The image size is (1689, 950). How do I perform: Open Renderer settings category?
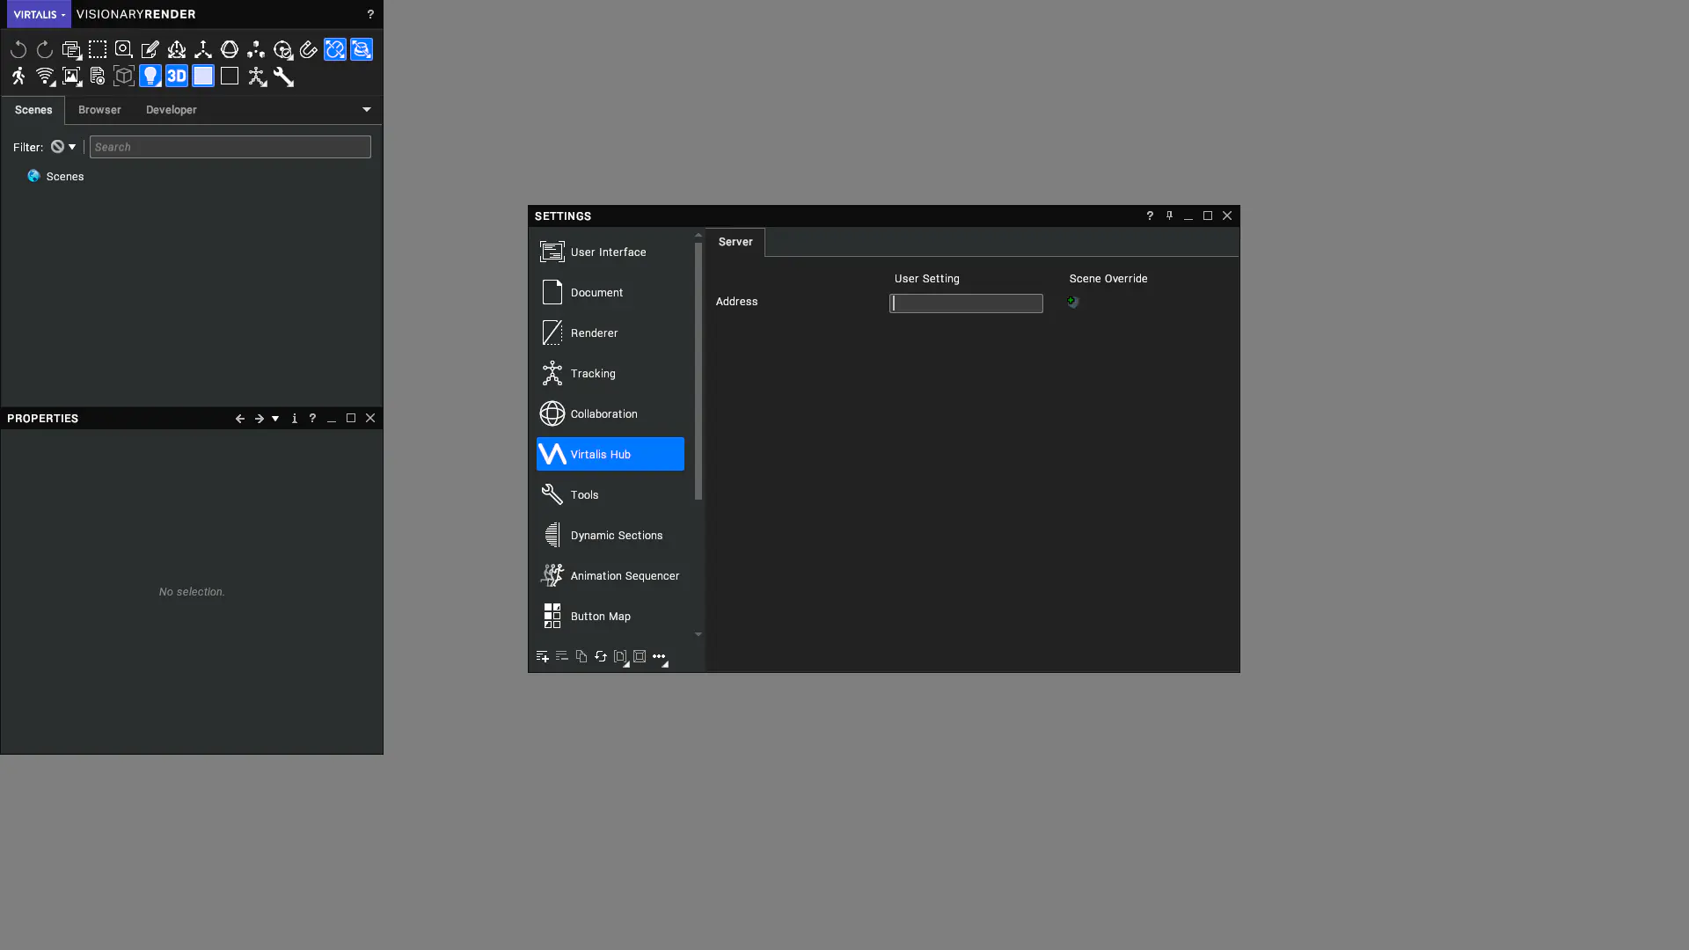point(611,332)
